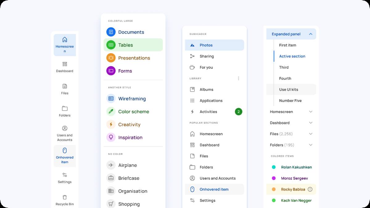Select the Airplane icon
370x208 pixels.
tap(111, 165)
